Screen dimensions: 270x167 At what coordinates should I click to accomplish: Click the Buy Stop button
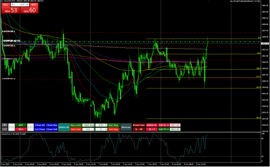click(114, 125)
